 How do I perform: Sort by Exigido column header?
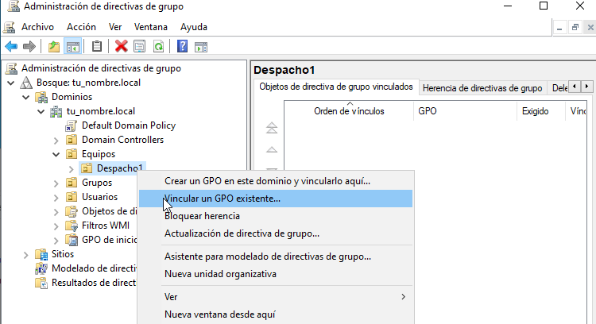[541, 111]
